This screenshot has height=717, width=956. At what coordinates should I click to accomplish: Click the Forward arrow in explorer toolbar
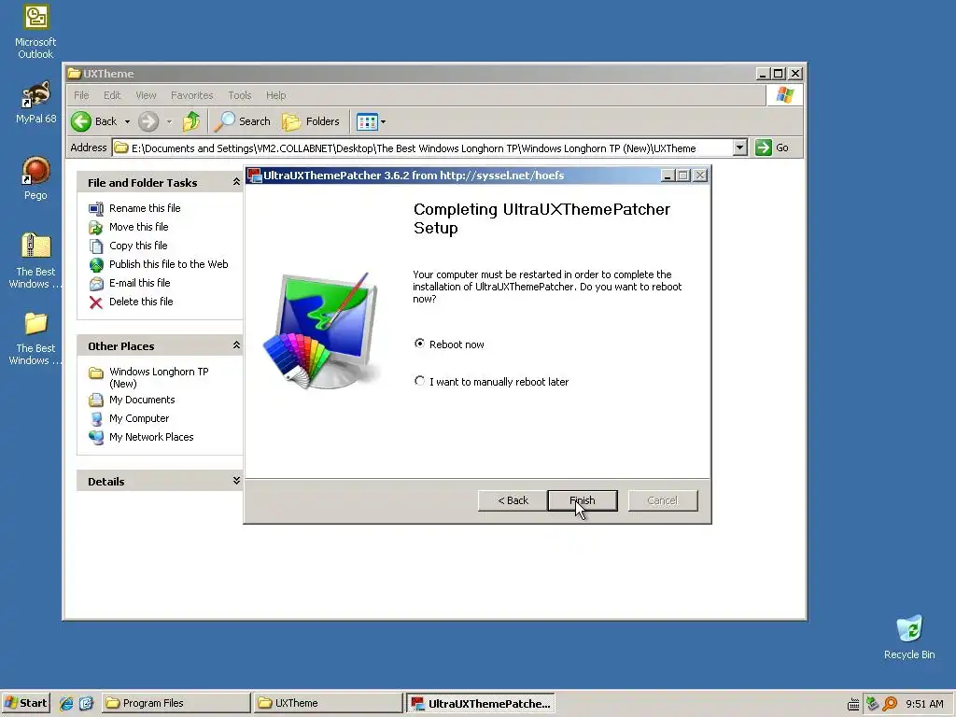point(148,121)
